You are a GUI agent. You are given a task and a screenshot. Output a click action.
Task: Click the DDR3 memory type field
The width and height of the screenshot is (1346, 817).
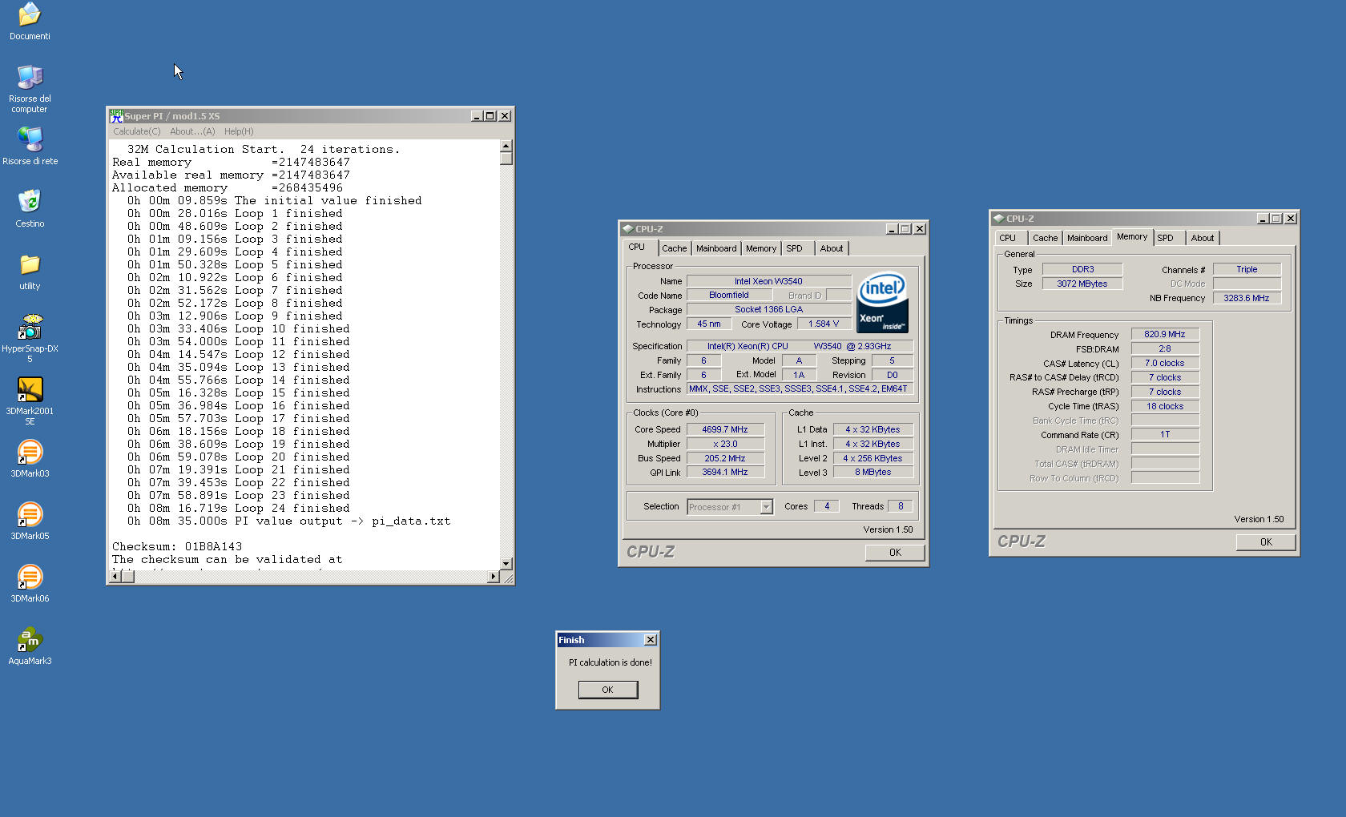pyautogui.click(x=1082, y=269)
